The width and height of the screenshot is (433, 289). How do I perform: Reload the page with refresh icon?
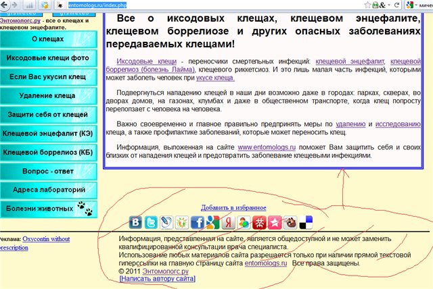tap(397, 5)
